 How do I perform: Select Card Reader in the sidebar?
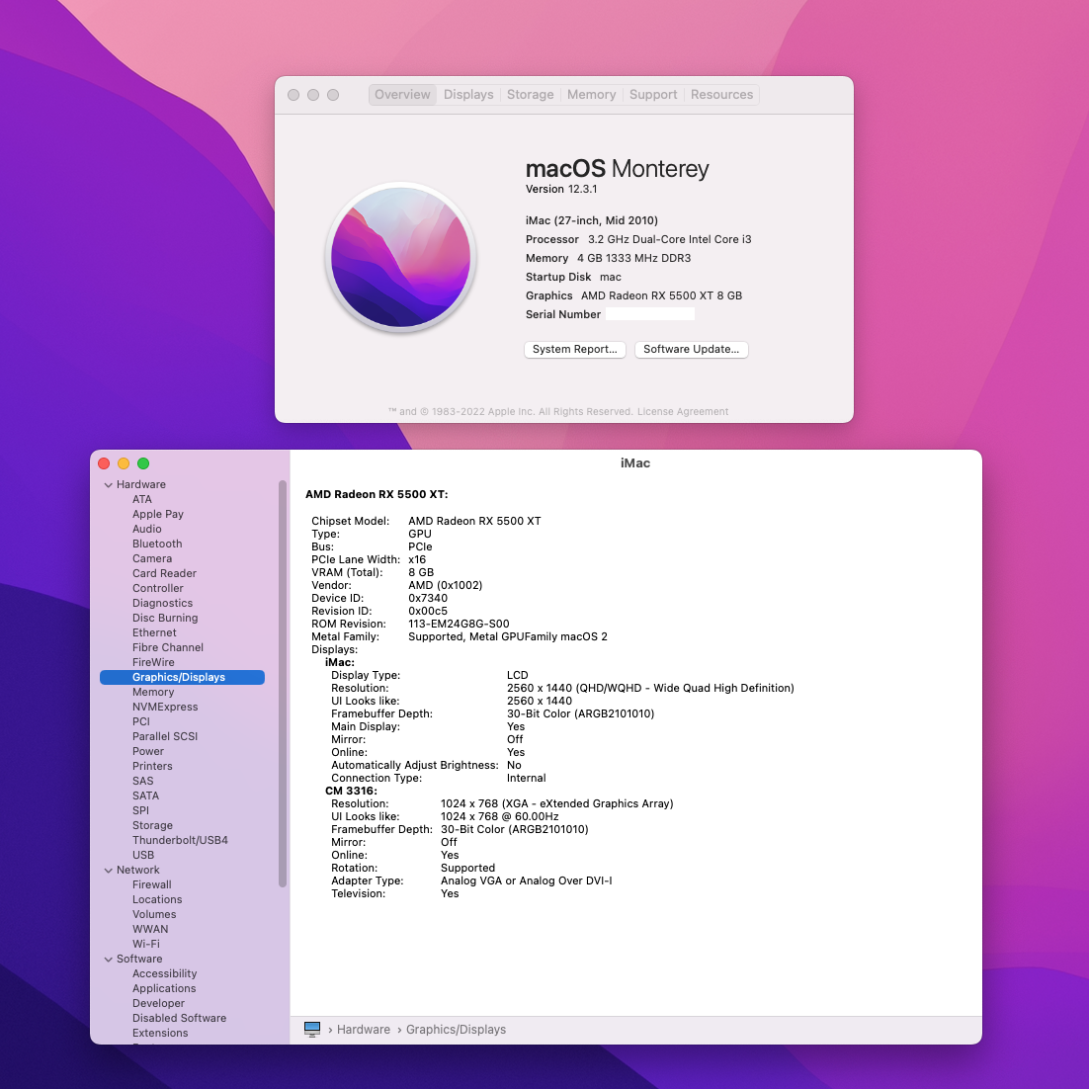(x=164, y=574)
